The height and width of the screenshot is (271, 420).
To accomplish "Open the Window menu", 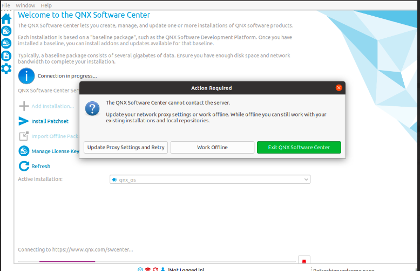I will [25, 5].
